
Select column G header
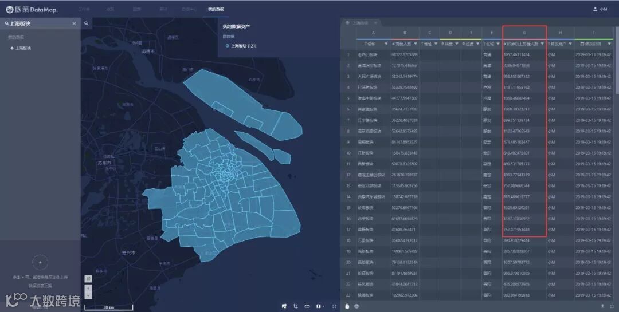pos(524,33)
